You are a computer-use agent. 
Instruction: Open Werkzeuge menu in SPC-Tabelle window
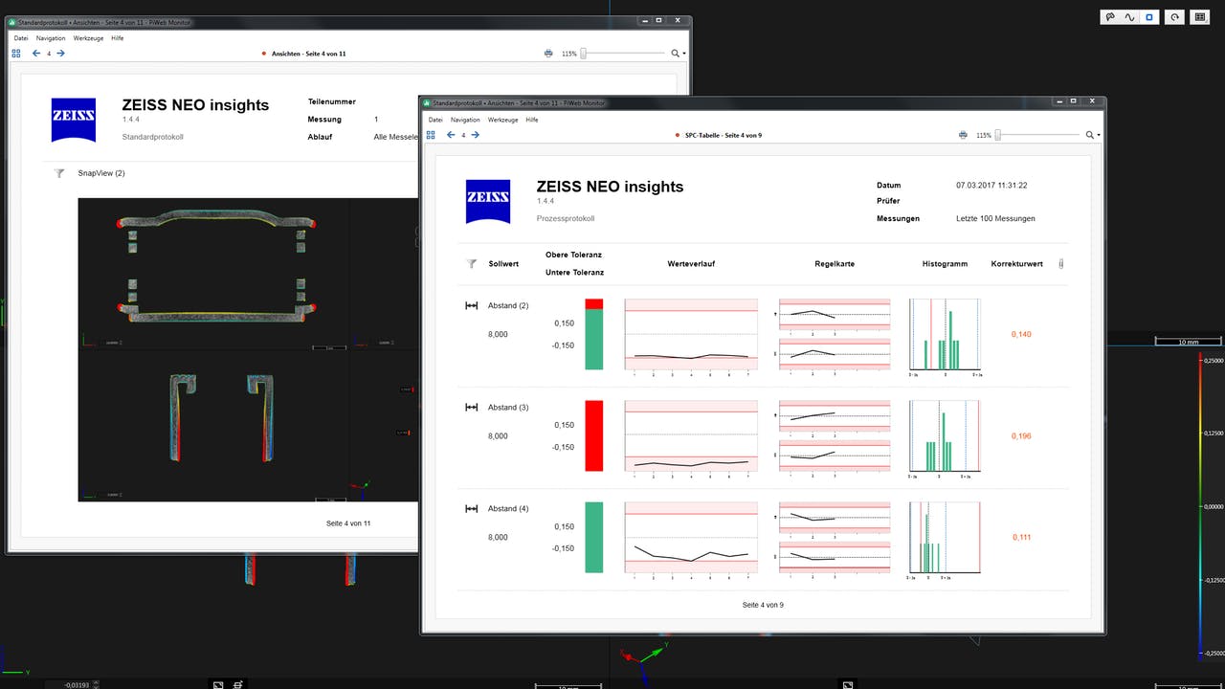click(x=502, y=120)
